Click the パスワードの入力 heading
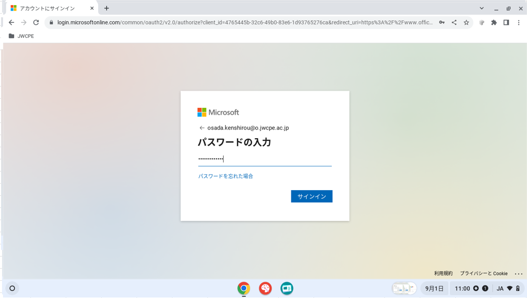Viewport: 527px width, 298px height. click(234, 142)
